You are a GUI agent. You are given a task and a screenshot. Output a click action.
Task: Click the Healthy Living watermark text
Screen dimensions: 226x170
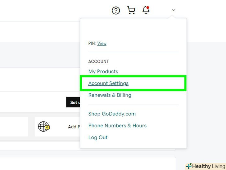209,166
